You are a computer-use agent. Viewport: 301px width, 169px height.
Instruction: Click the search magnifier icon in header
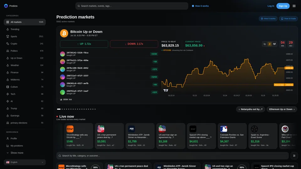click(x=79, y=6)
